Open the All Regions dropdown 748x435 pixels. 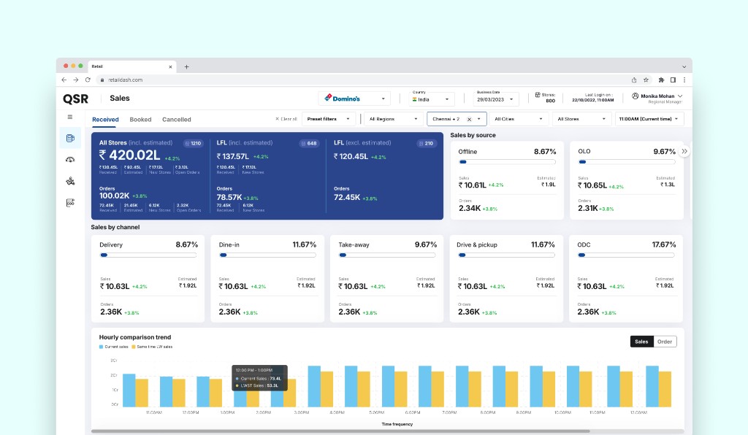point(392,118)
